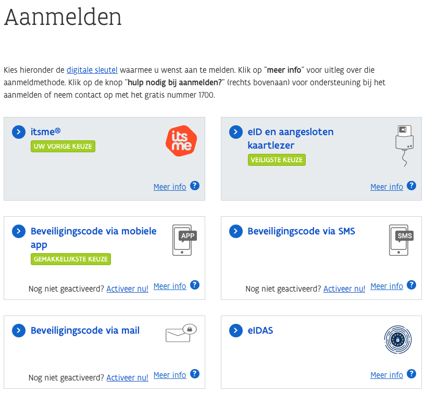
Task: Click the mail envelope lock icon
Action: click(x=181, y=333)
